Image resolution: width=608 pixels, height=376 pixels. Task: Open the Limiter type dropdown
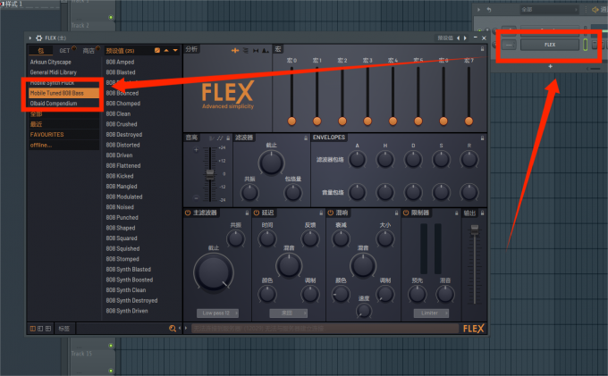point(431,313)
